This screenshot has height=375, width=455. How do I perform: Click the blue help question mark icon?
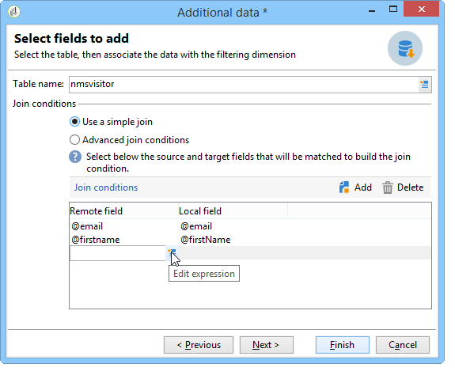[75, 157]
